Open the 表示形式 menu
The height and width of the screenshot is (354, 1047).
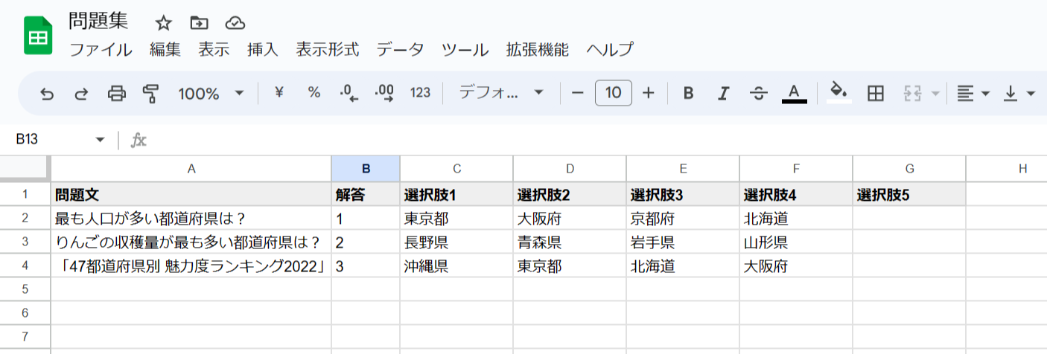[x=327, y=50]
